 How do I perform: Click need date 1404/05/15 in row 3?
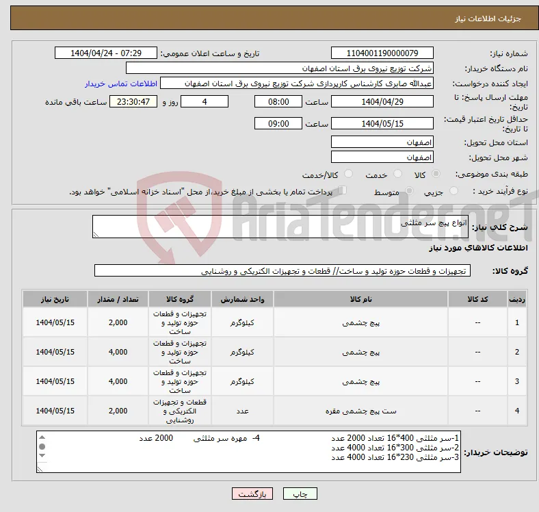[x=55, y=381]
